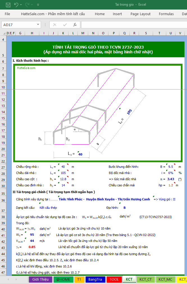Click inside the formula bar input

[134, 25]
